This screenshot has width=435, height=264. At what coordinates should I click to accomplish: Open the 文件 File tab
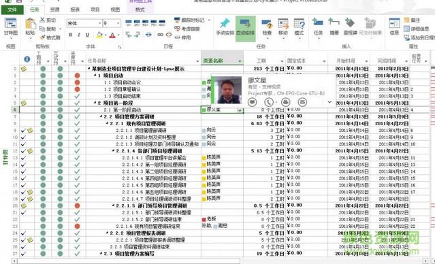click(x=12, y=10)
